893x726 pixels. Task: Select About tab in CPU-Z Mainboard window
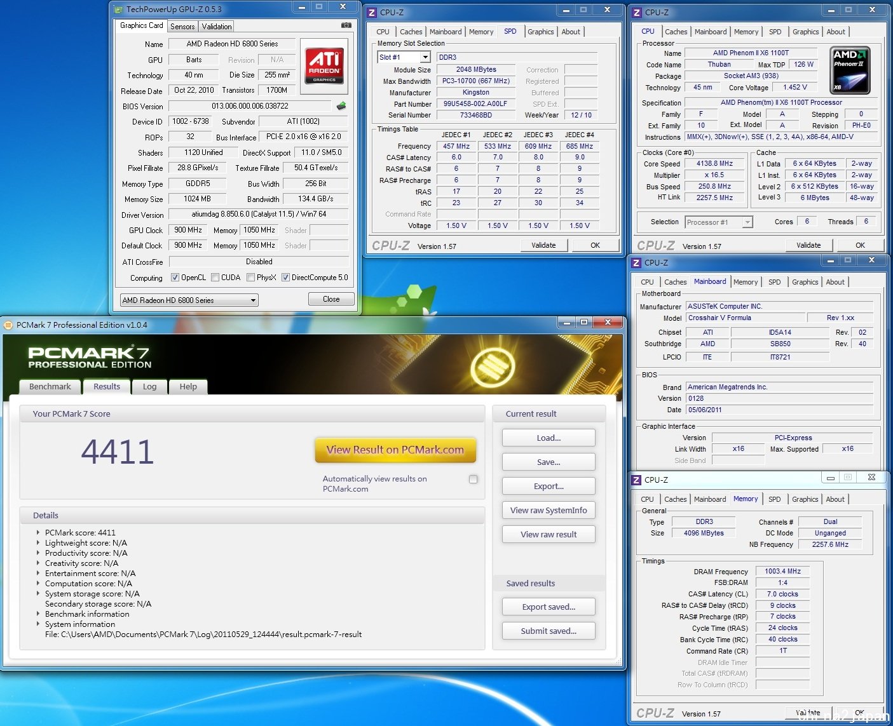(835, 281)
